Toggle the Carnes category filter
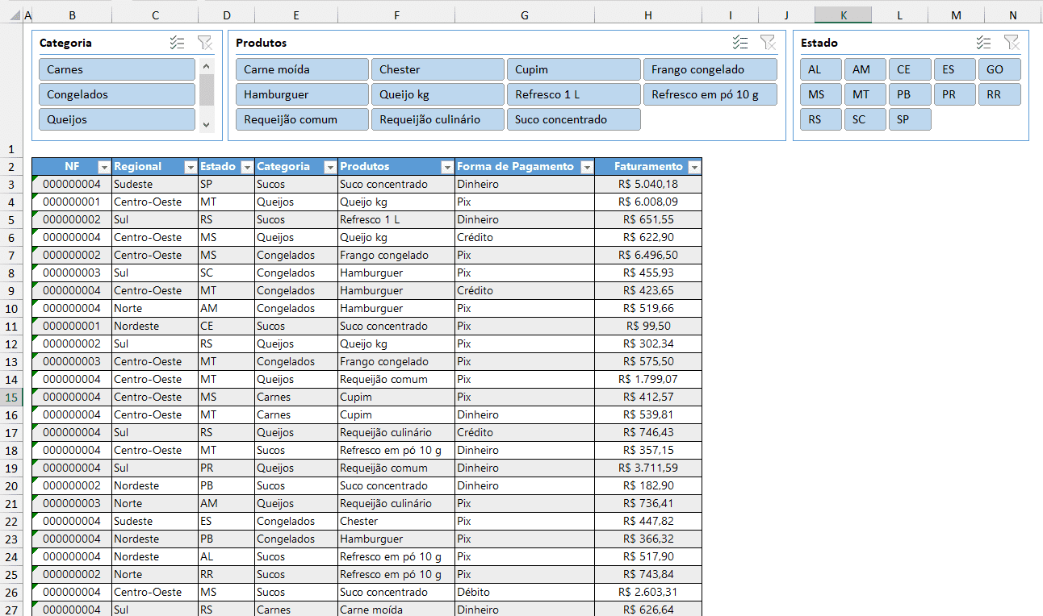Image resolution: width=1043 pixels, height=616 pixels. pos(117,69)
